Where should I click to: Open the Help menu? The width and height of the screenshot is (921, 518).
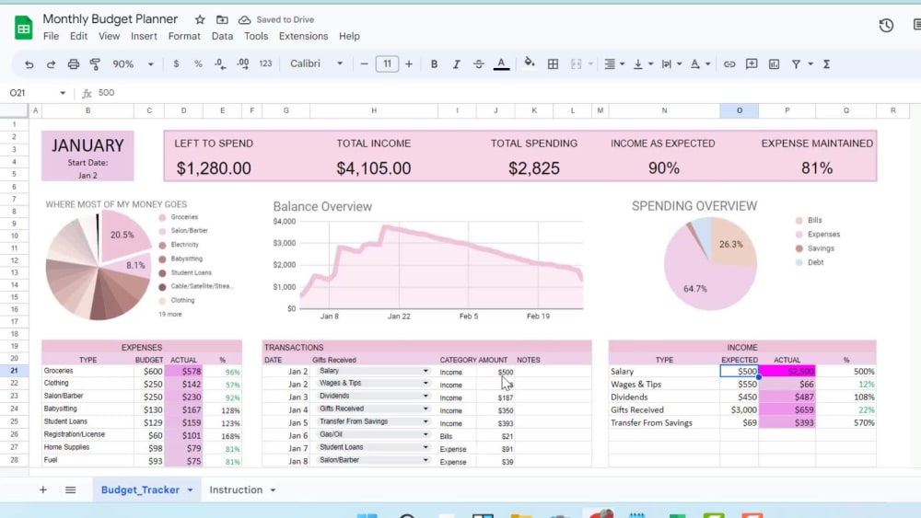(349, 37)
